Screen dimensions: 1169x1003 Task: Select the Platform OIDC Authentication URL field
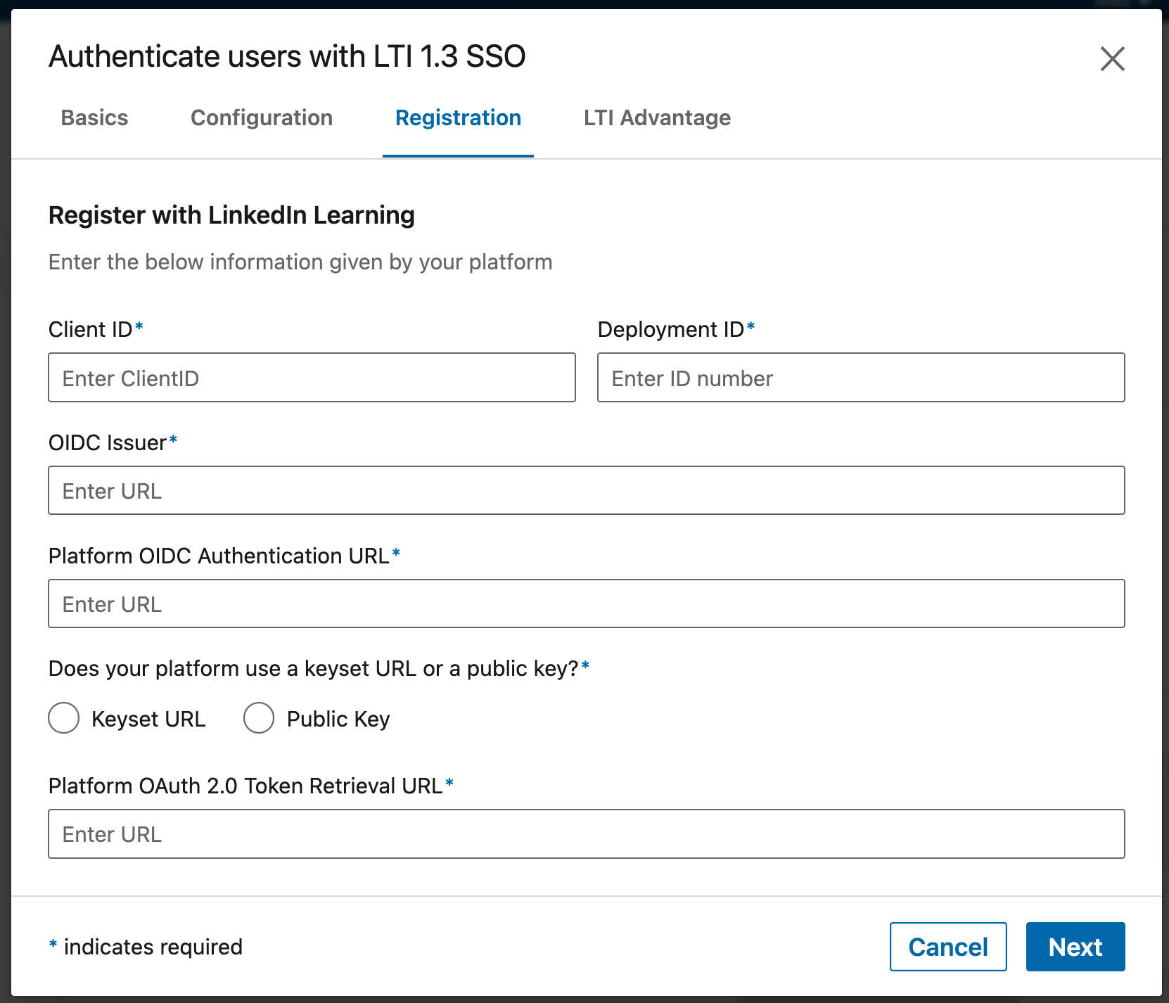[x=586, y=603]
